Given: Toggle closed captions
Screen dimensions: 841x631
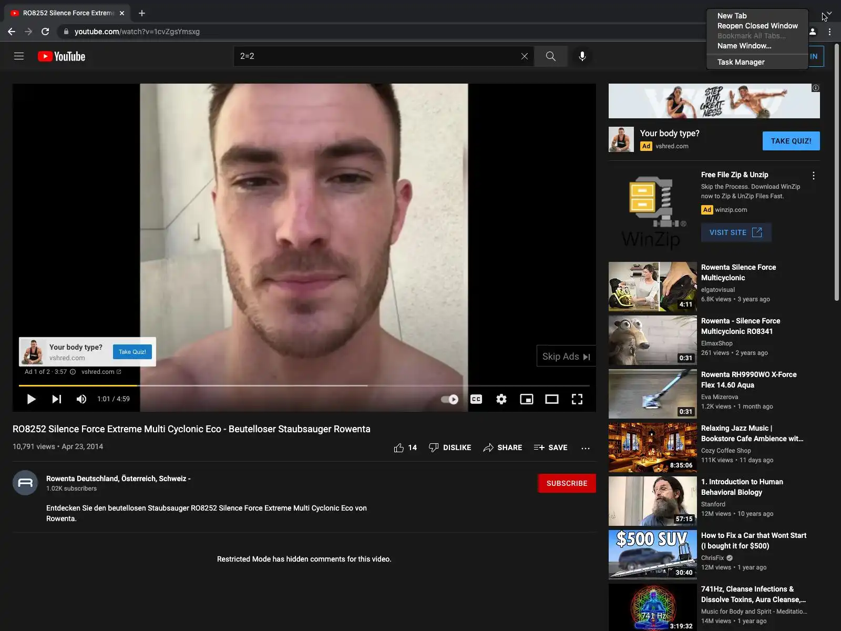Looking at the screenshot, I should (476, 399).
